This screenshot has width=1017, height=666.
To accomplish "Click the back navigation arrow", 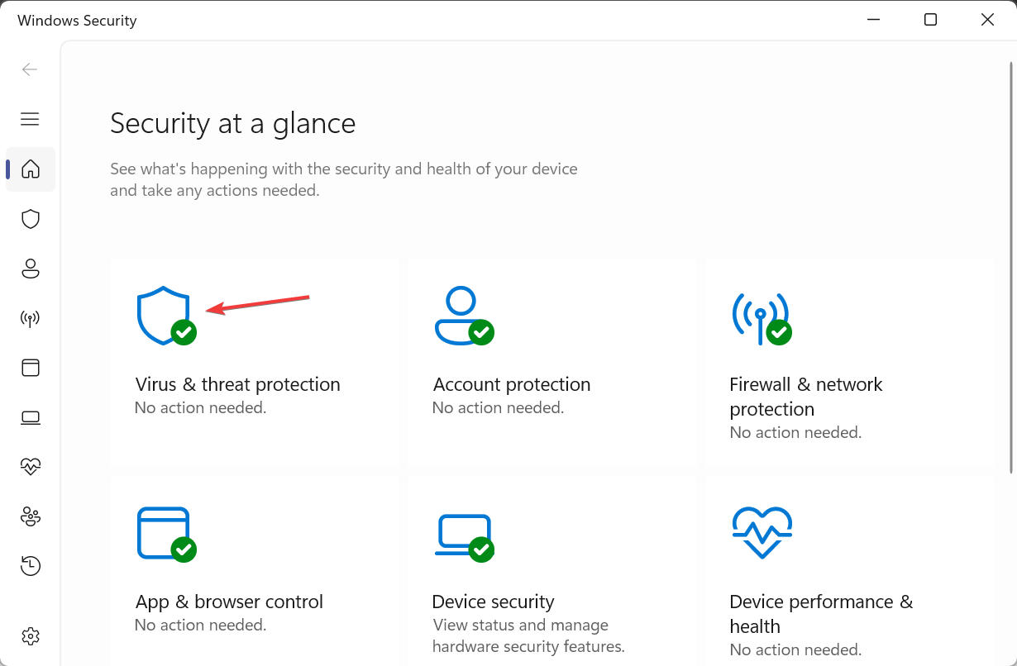I will (30, 69).
